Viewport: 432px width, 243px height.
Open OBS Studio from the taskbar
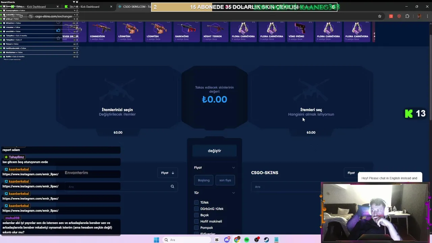click(x=257, y=240)
